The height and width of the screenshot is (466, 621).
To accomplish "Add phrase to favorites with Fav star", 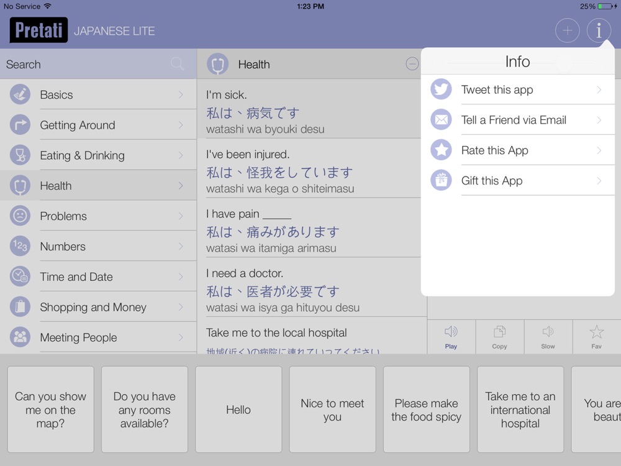I will (x=596, y=337).
